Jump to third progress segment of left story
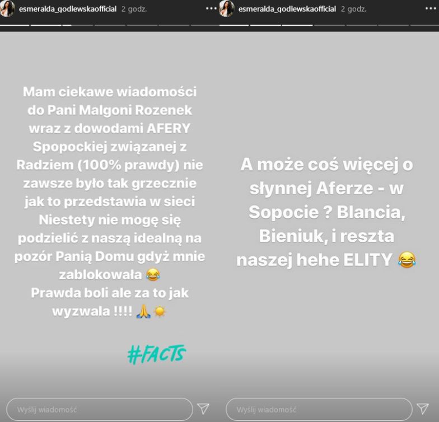This screenshot has height=422, width=439. (77, 25)
